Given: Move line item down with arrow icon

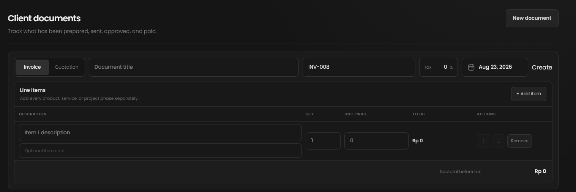Looking at the screenshot, I should pos(499,141).
